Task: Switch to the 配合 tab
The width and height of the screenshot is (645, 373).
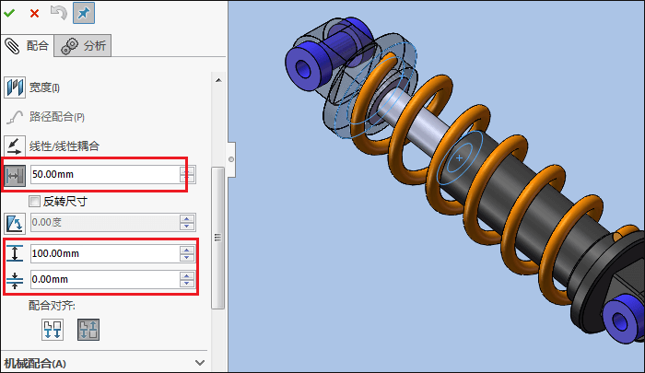Action: pyautogui.click(x=27, y=46)
